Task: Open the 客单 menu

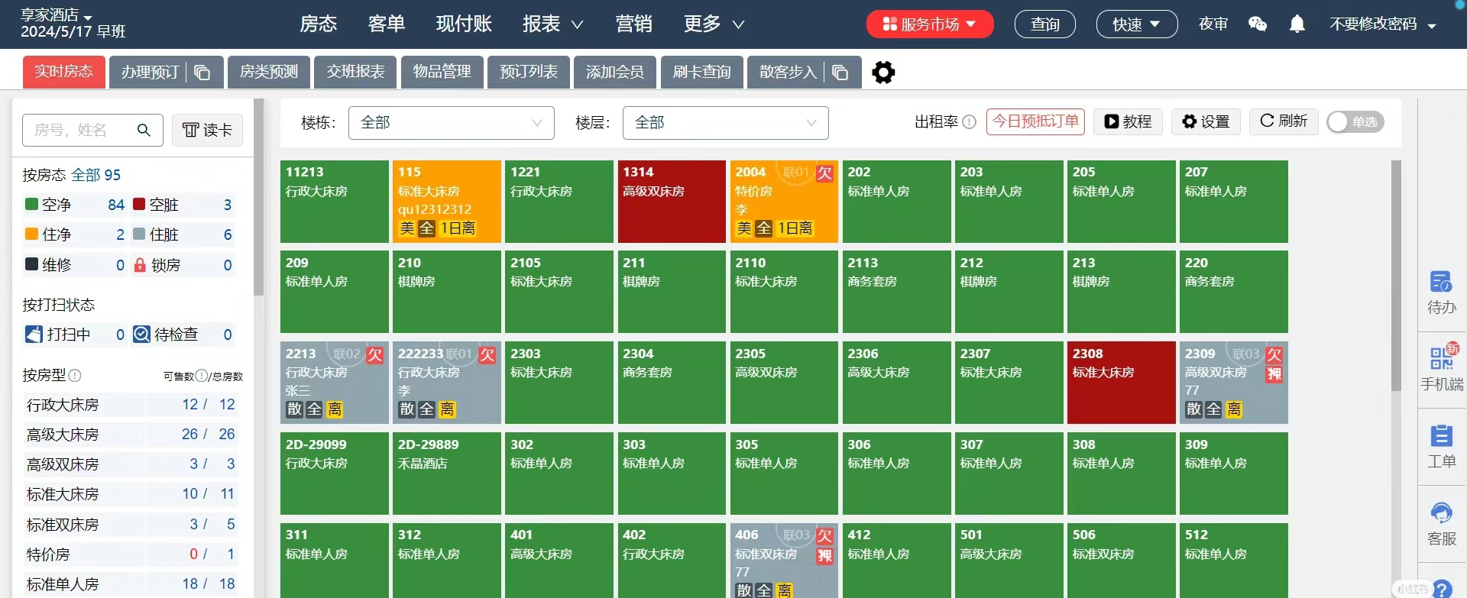Action: click(386, 24)
